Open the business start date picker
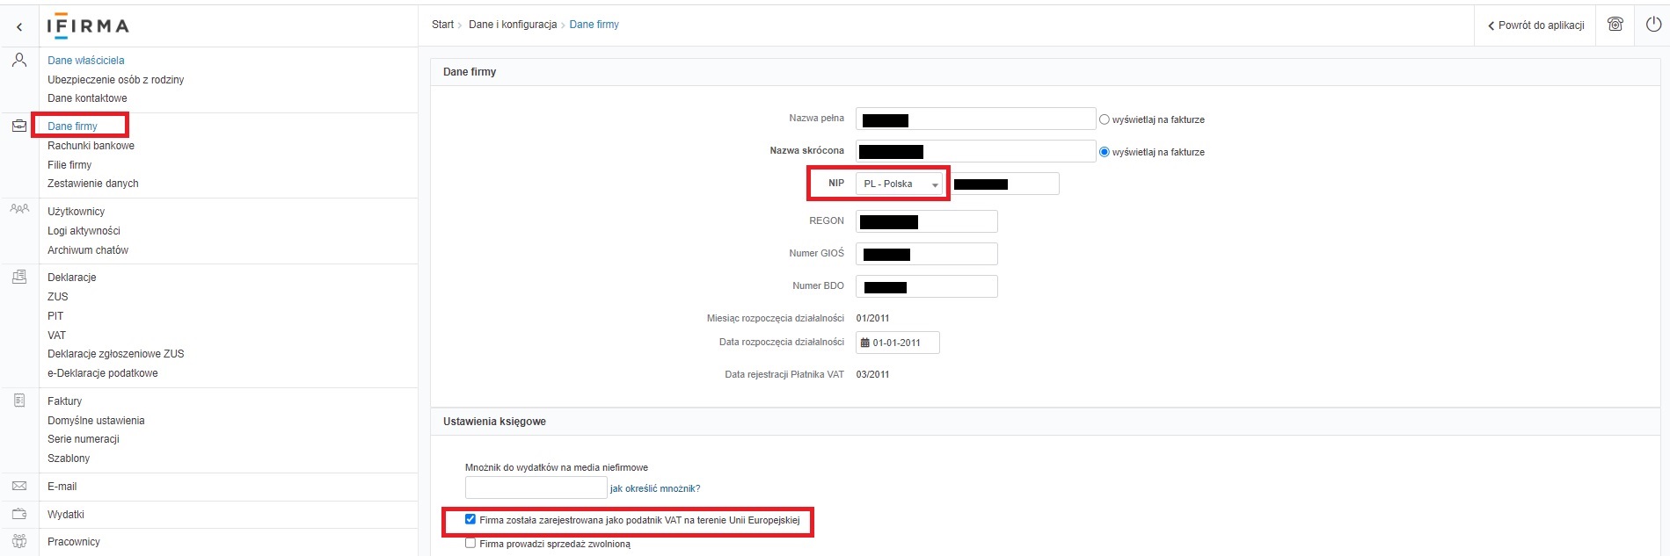Viewport: 1670px width, 556px height. [x=897, y=343]
